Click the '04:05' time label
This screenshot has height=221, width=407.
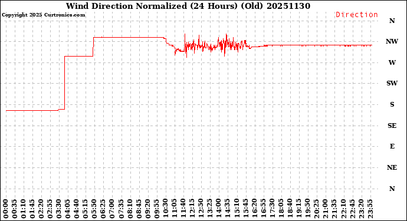pos(68,209)
